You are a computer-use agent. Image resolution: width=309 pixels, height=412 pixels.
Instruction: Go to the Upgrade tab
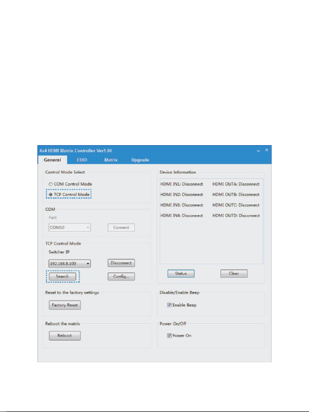[x=140, y=160]
